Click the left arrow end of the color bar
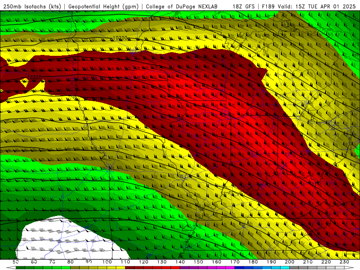Screen dimensions: 360x270 (x=11, y=268)
